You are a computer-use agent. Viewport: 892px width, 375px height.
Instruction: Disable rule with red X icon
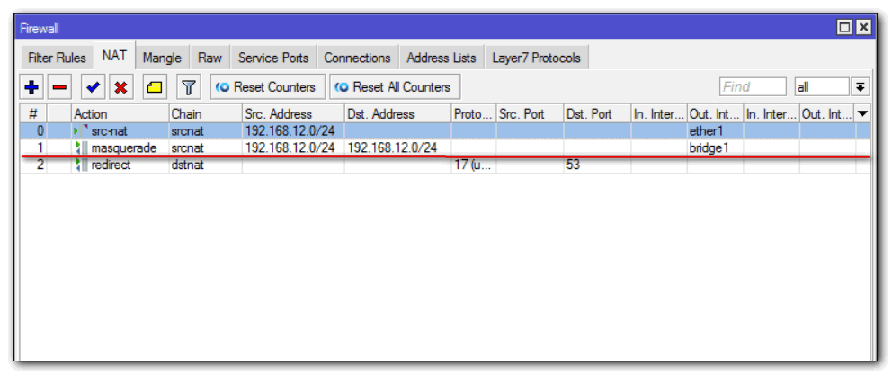[119, 87]
